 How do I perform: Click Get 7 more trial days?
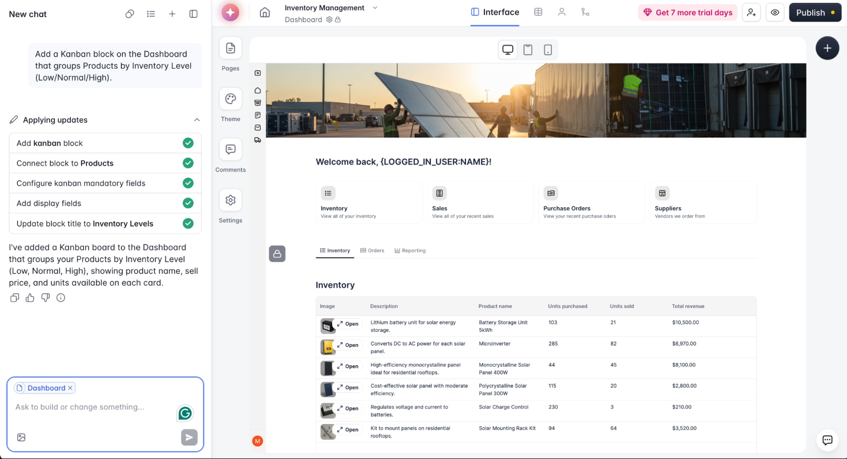[x=688, y=13]
